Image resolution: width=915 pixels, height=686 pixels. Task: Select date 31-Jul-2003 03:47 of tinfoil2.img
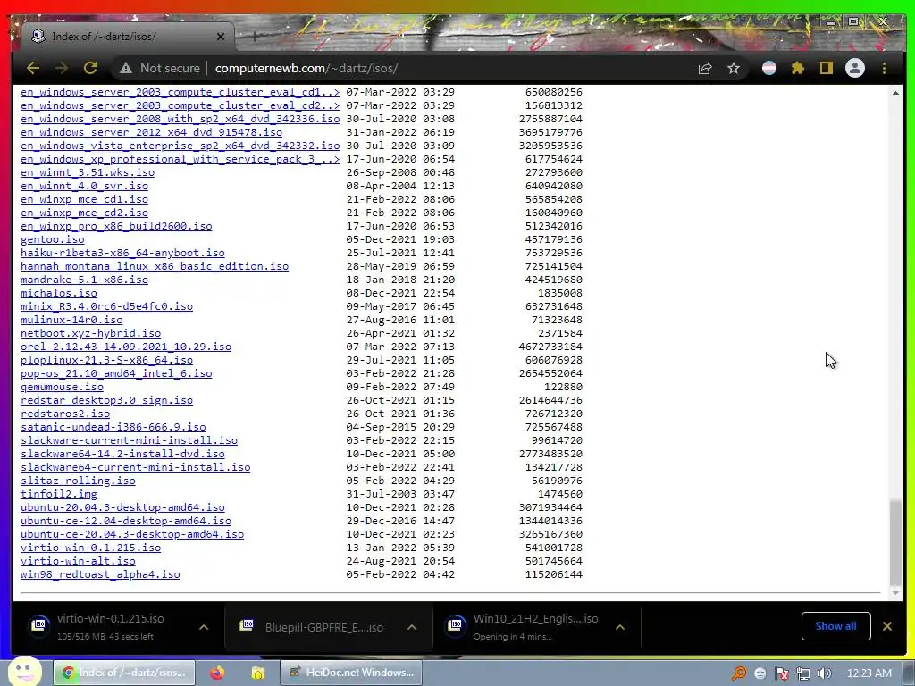[400, 495]
